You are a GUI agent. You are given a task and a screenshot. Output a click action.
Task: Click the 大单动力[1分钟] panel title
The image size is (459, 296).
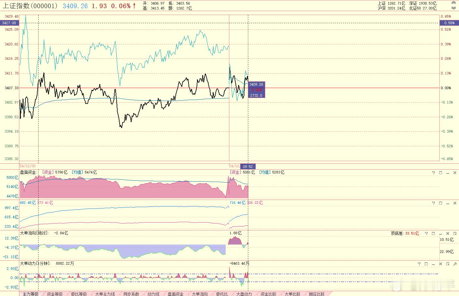[x=36, y=263]
